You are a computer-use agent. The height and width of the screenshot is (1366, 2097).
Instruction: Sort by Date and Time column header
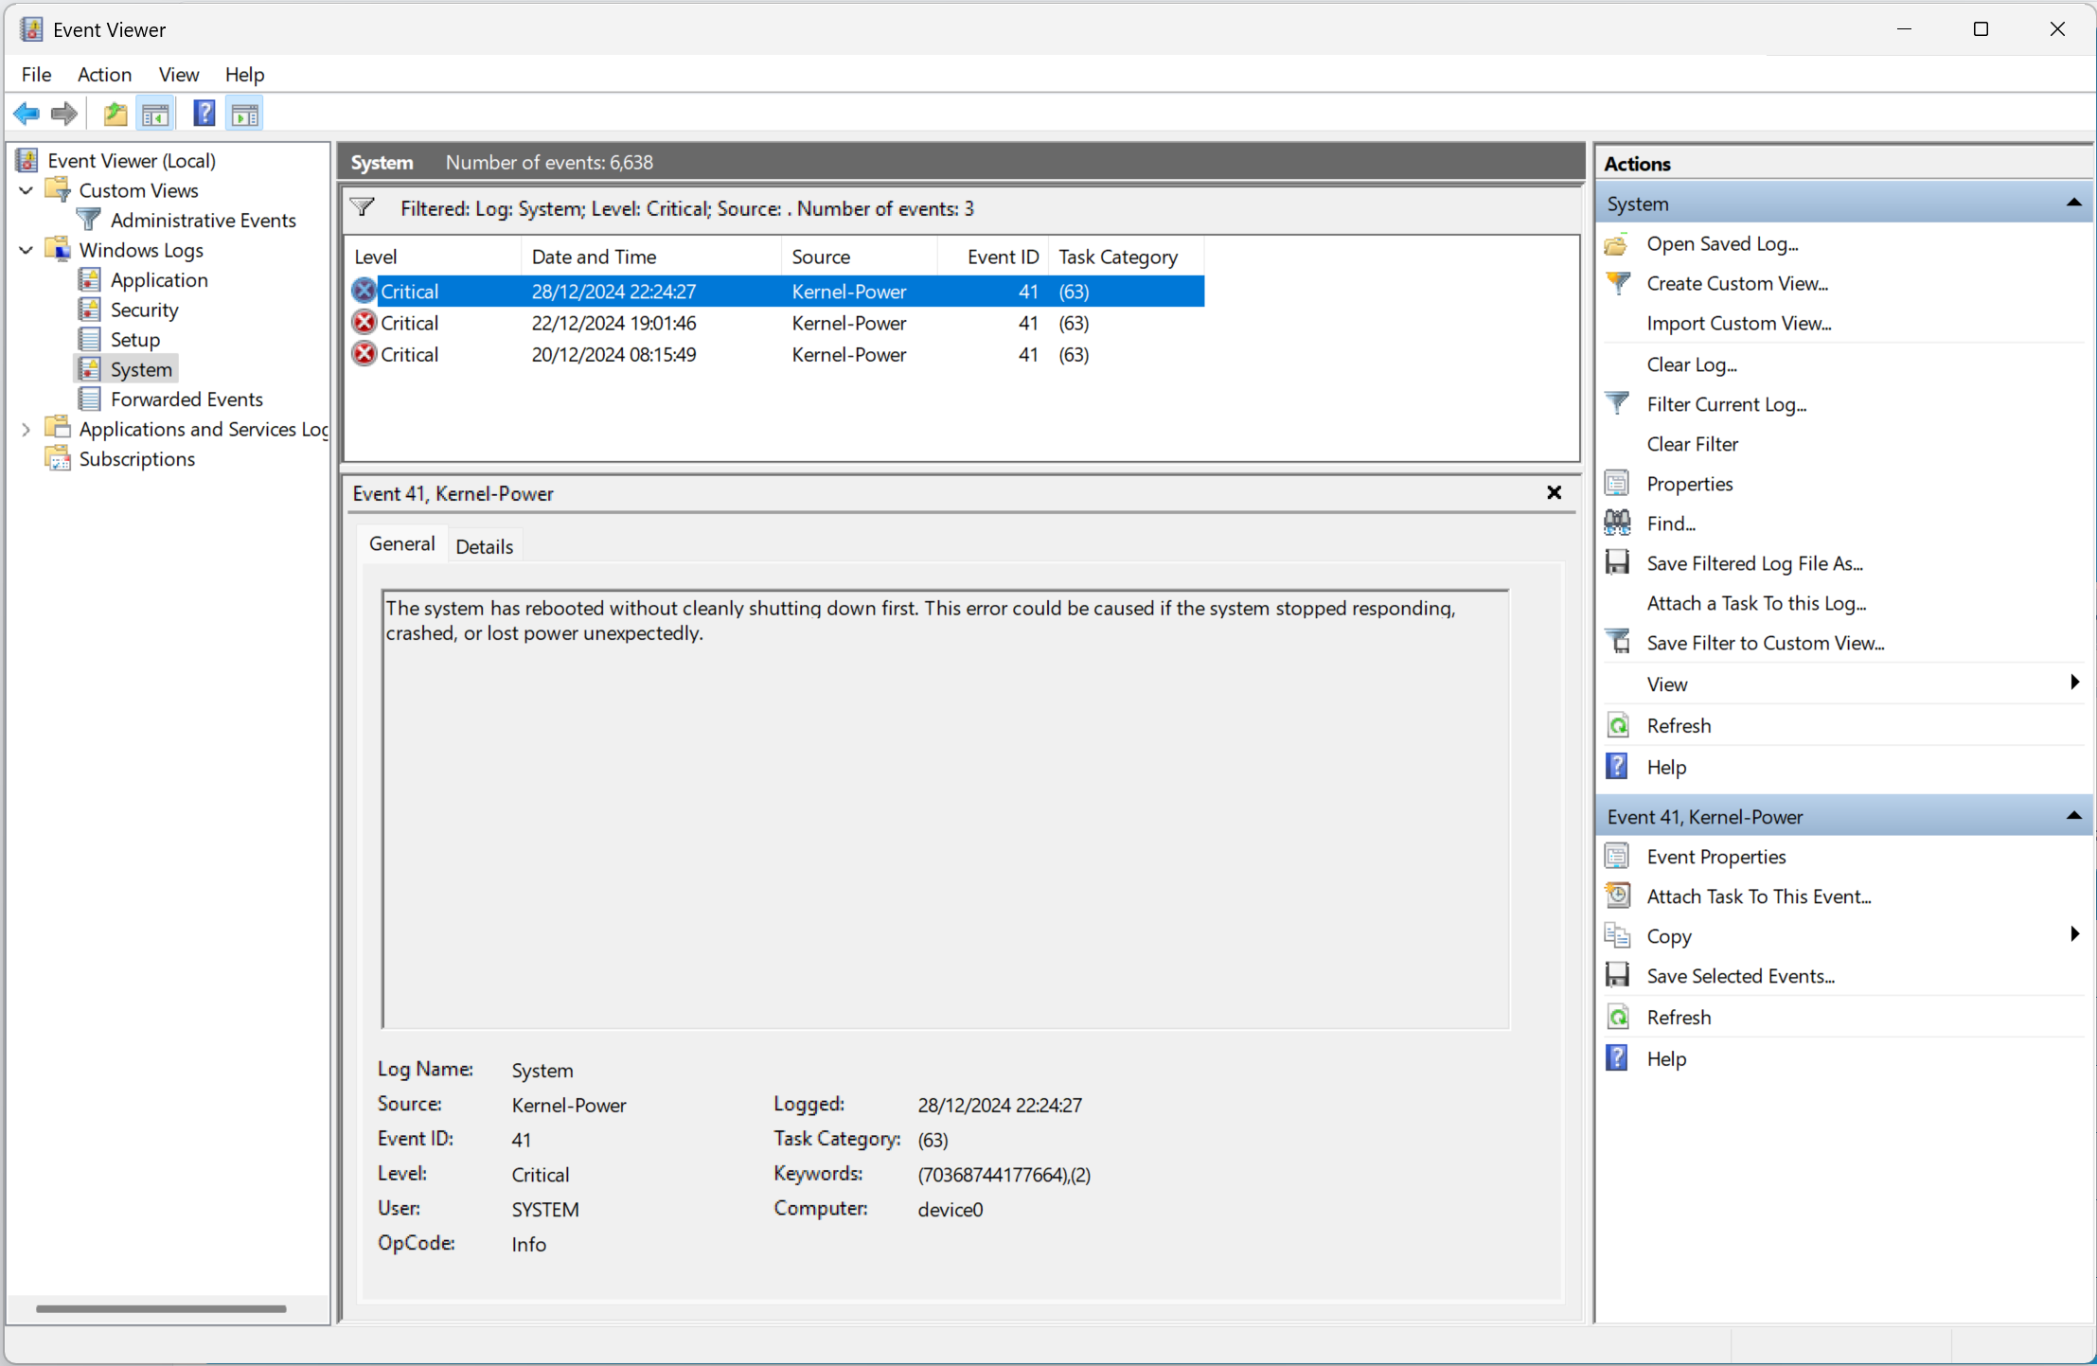coord(651,257)
